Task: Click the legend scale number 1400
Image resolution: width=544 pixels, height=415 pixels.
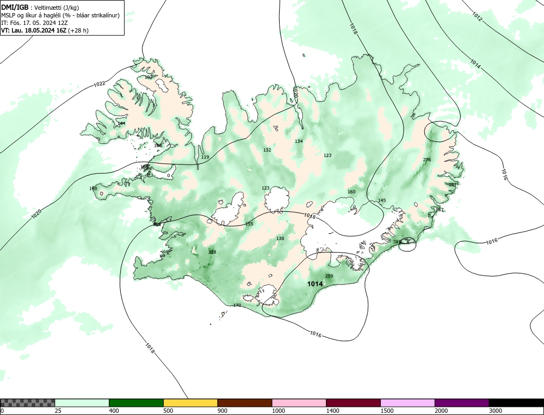Action: (333, 411)
